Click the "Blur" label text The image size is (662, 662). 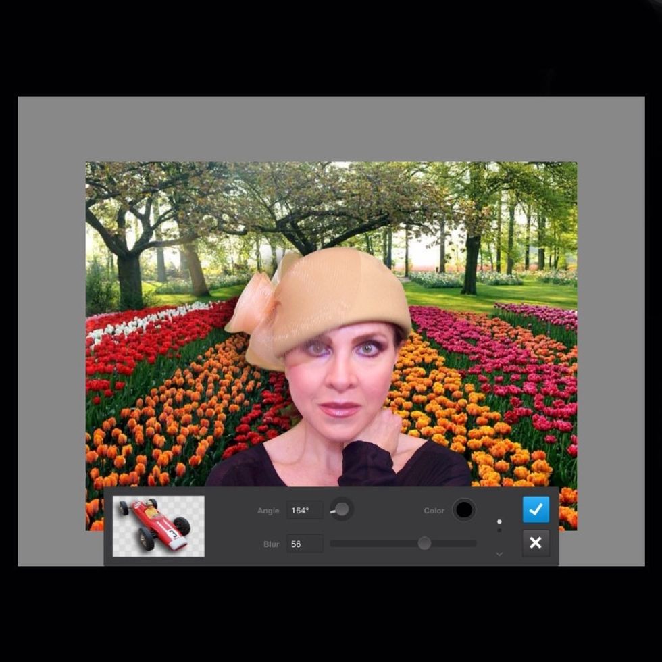[271, 544]
